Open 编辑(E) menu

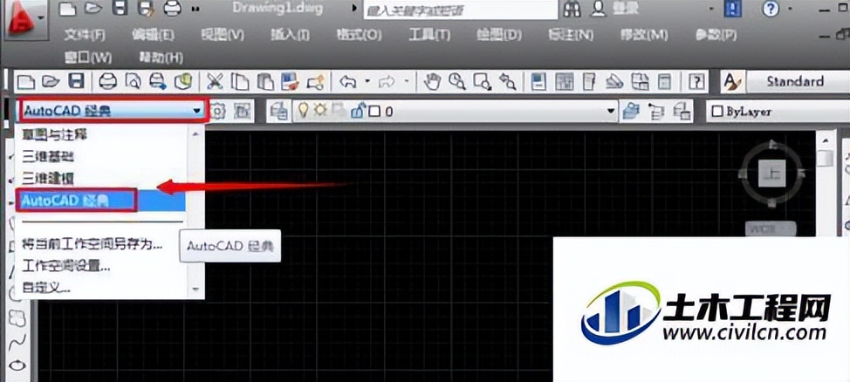point(153,35)
